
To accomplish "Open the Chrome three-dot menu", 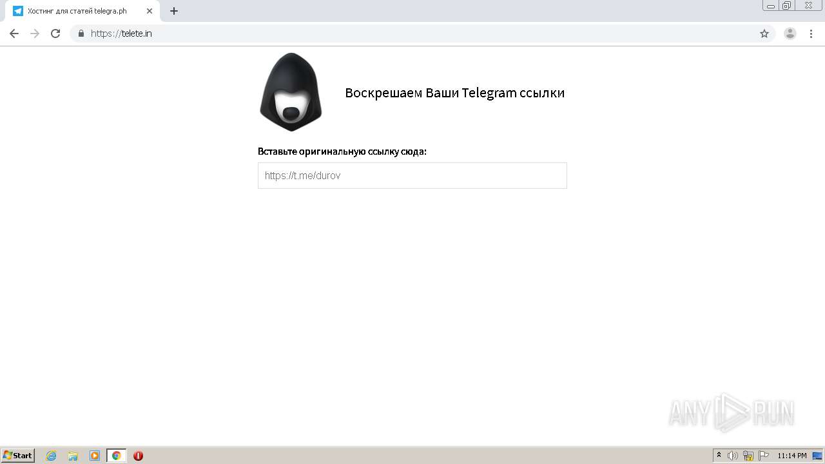I will pyautogui.click(x=811, y=34).
